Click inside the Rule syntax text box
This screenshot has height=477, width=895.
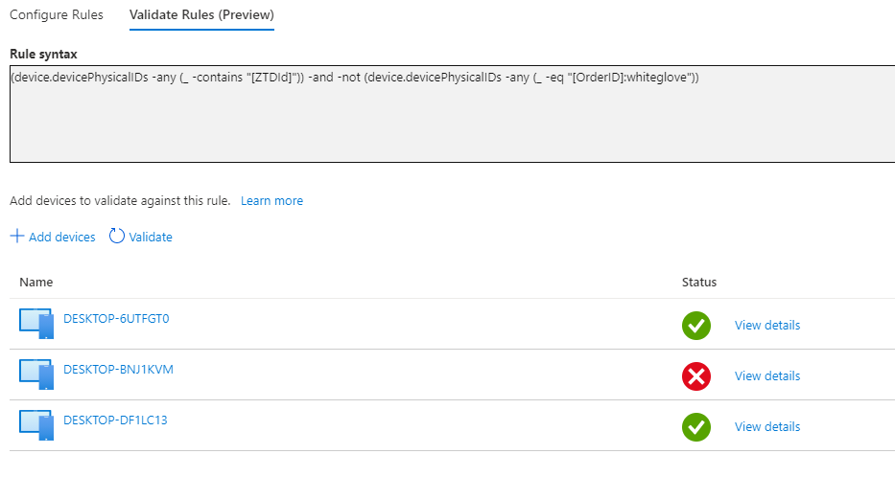pyautogui.click(x=451, y=114)
